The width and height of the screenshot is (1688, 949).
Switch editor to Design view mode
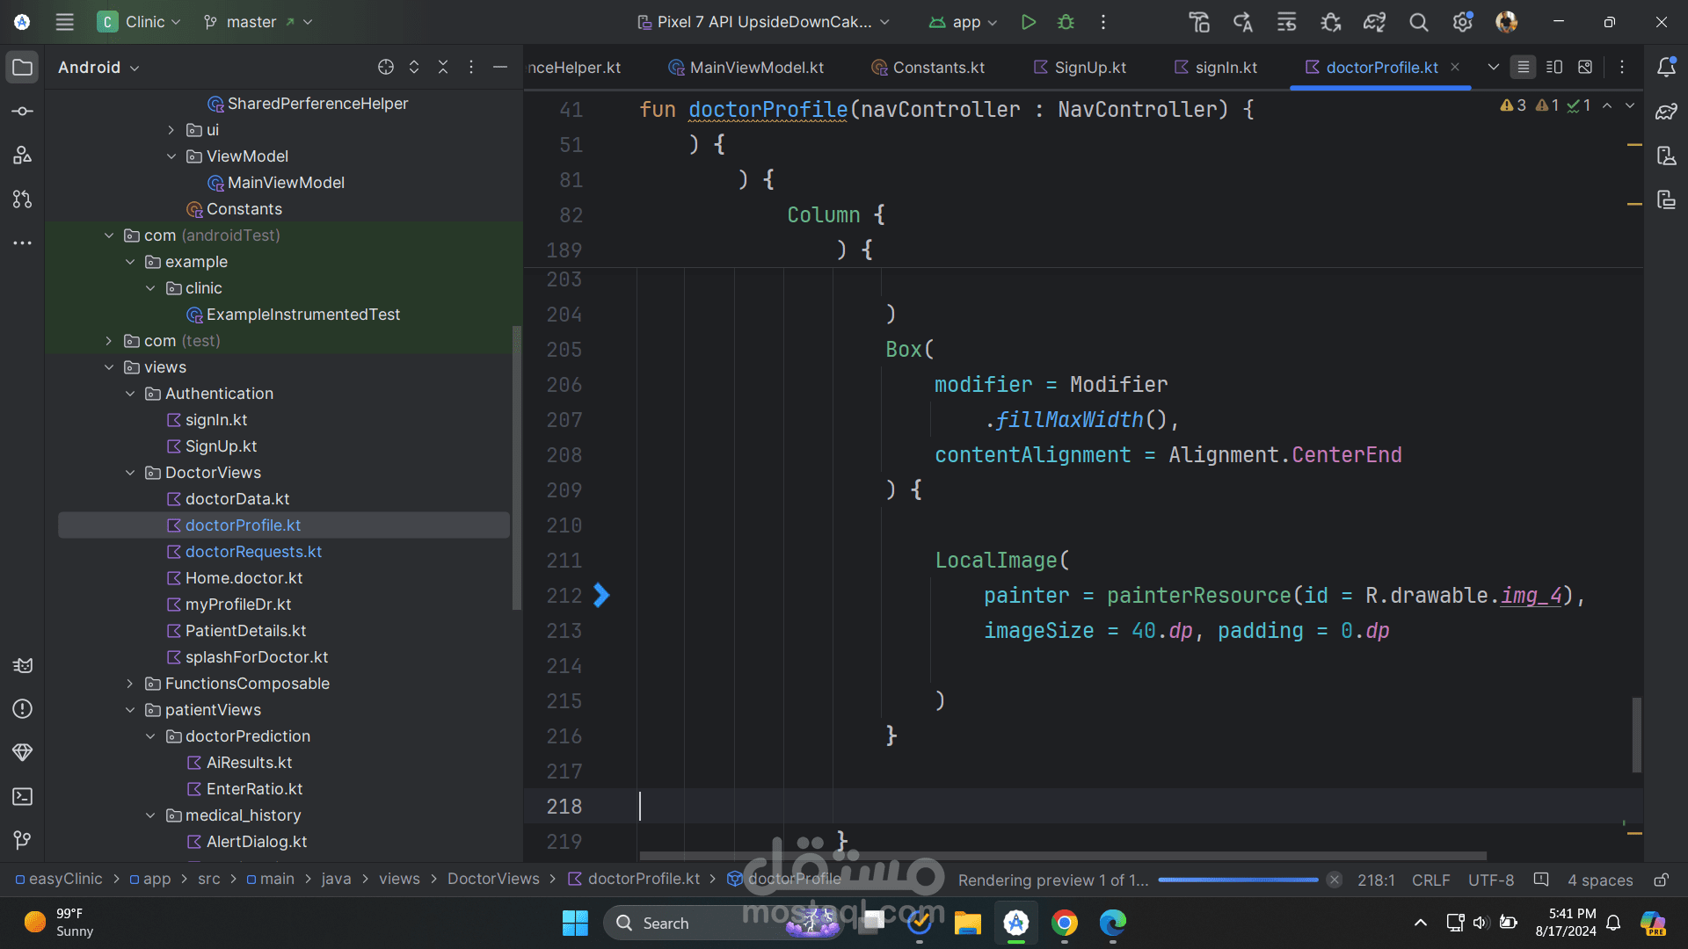(1585, 67)
